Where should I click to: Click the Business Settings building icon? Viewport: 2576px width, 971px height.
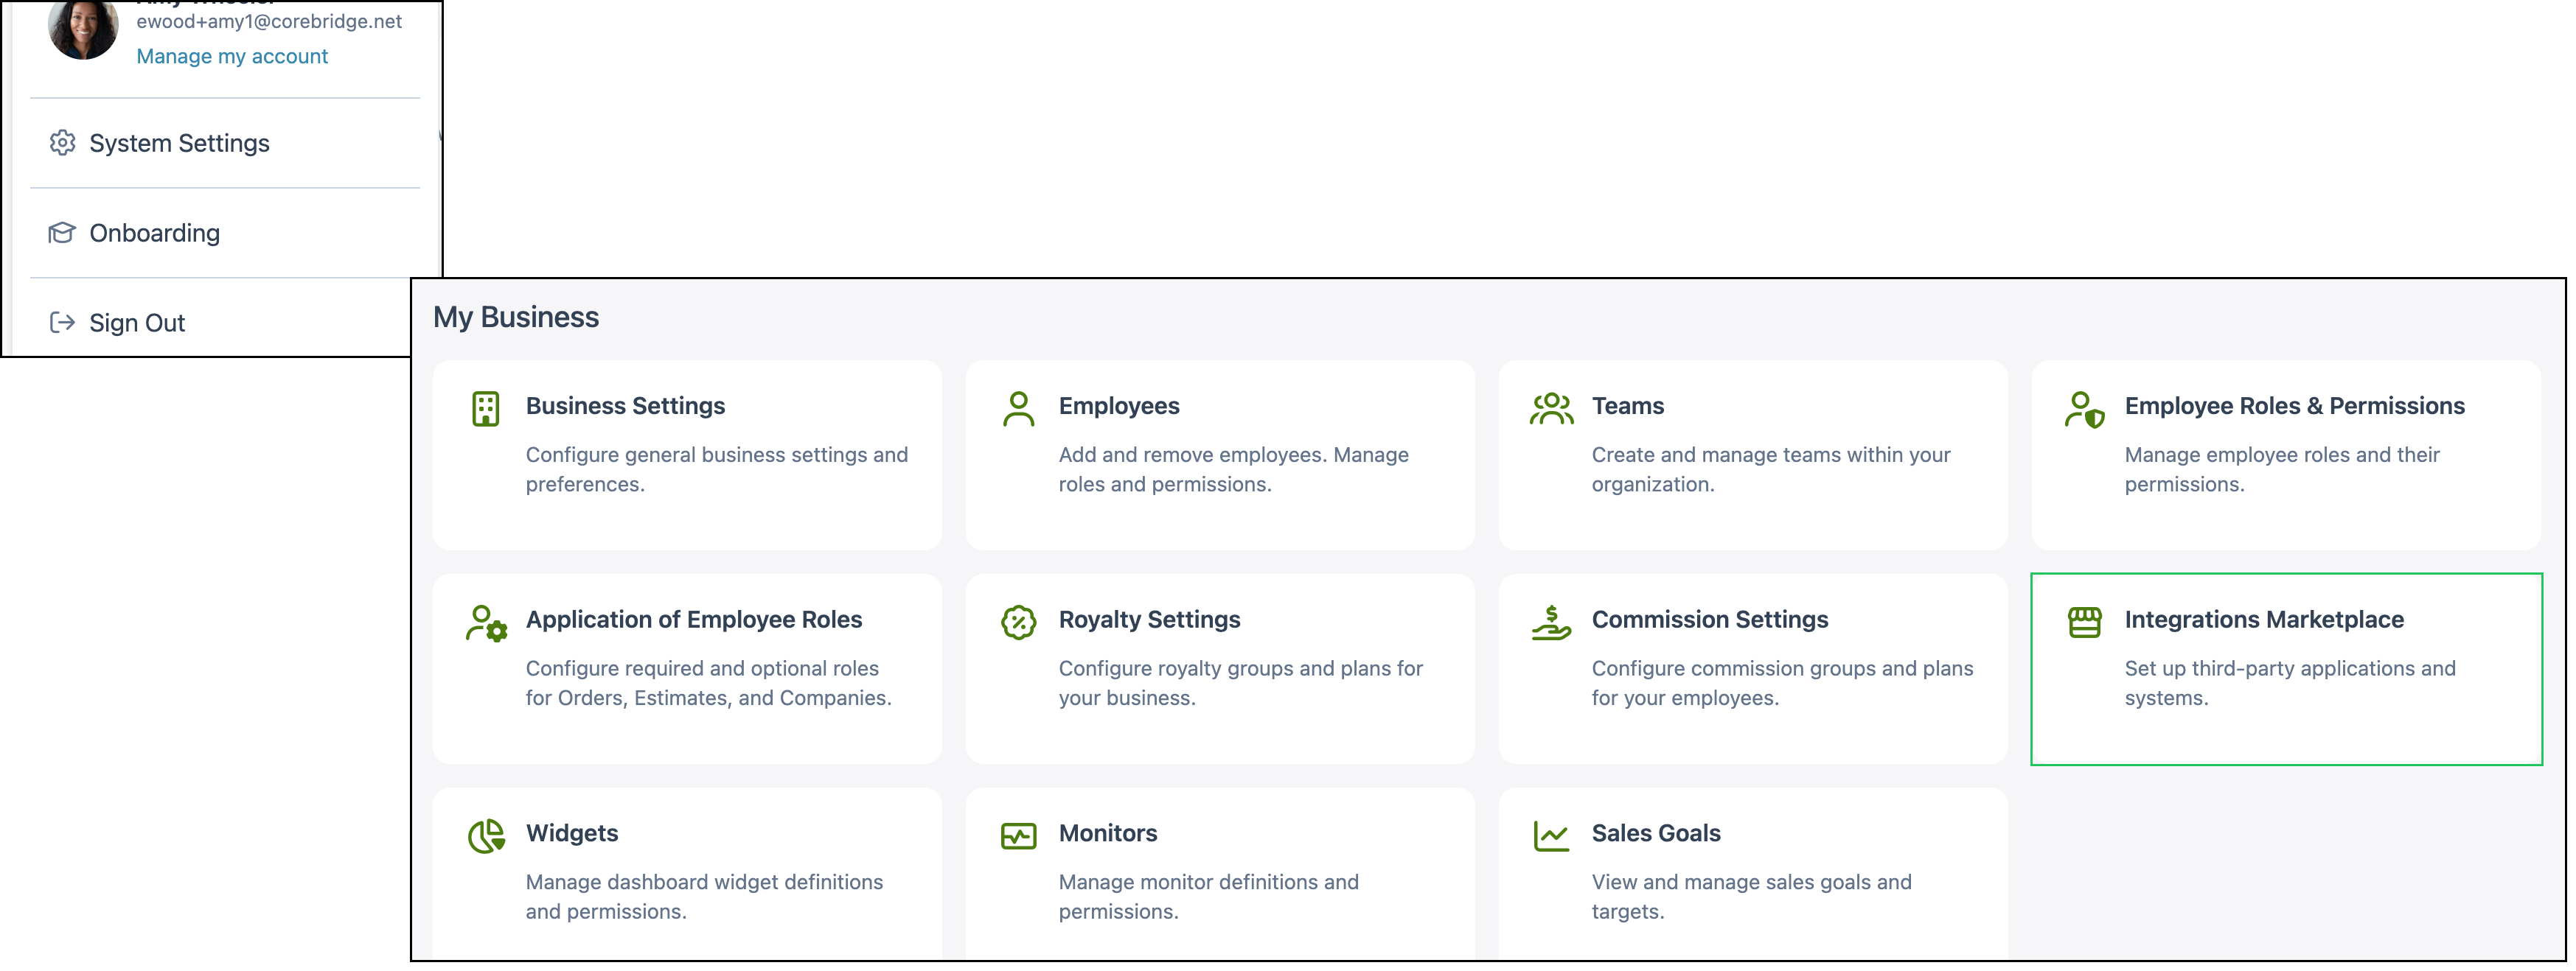(486, 409)
